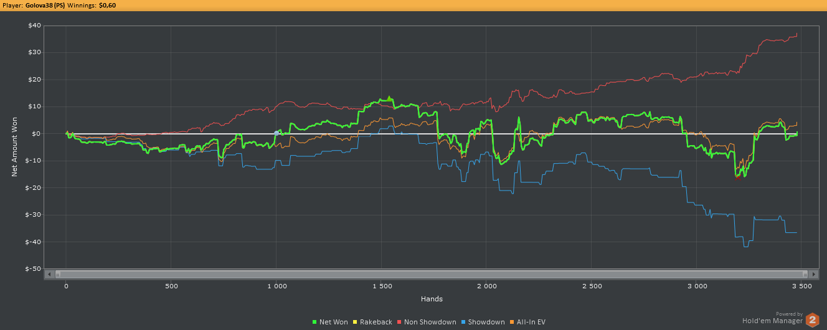The height and width of the screenshot is (330, 827).
Task: Toggle the All-In EV series label
Action: [531, 322]
